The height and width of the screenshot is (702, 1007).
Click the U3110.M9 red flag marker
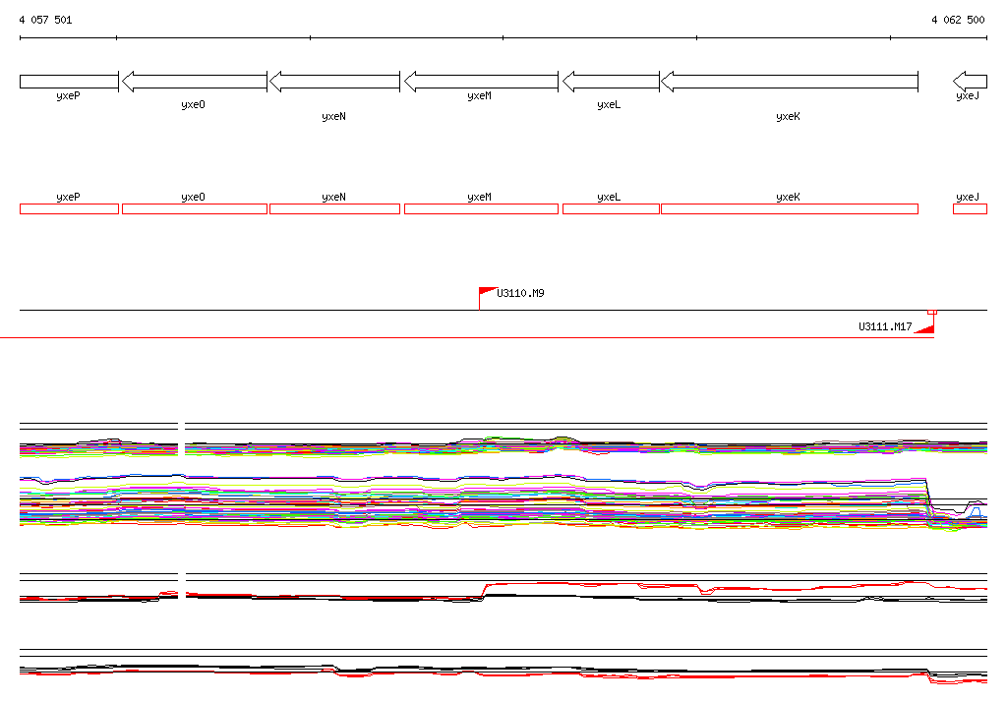pyautogui.click(x=488, y=298)
